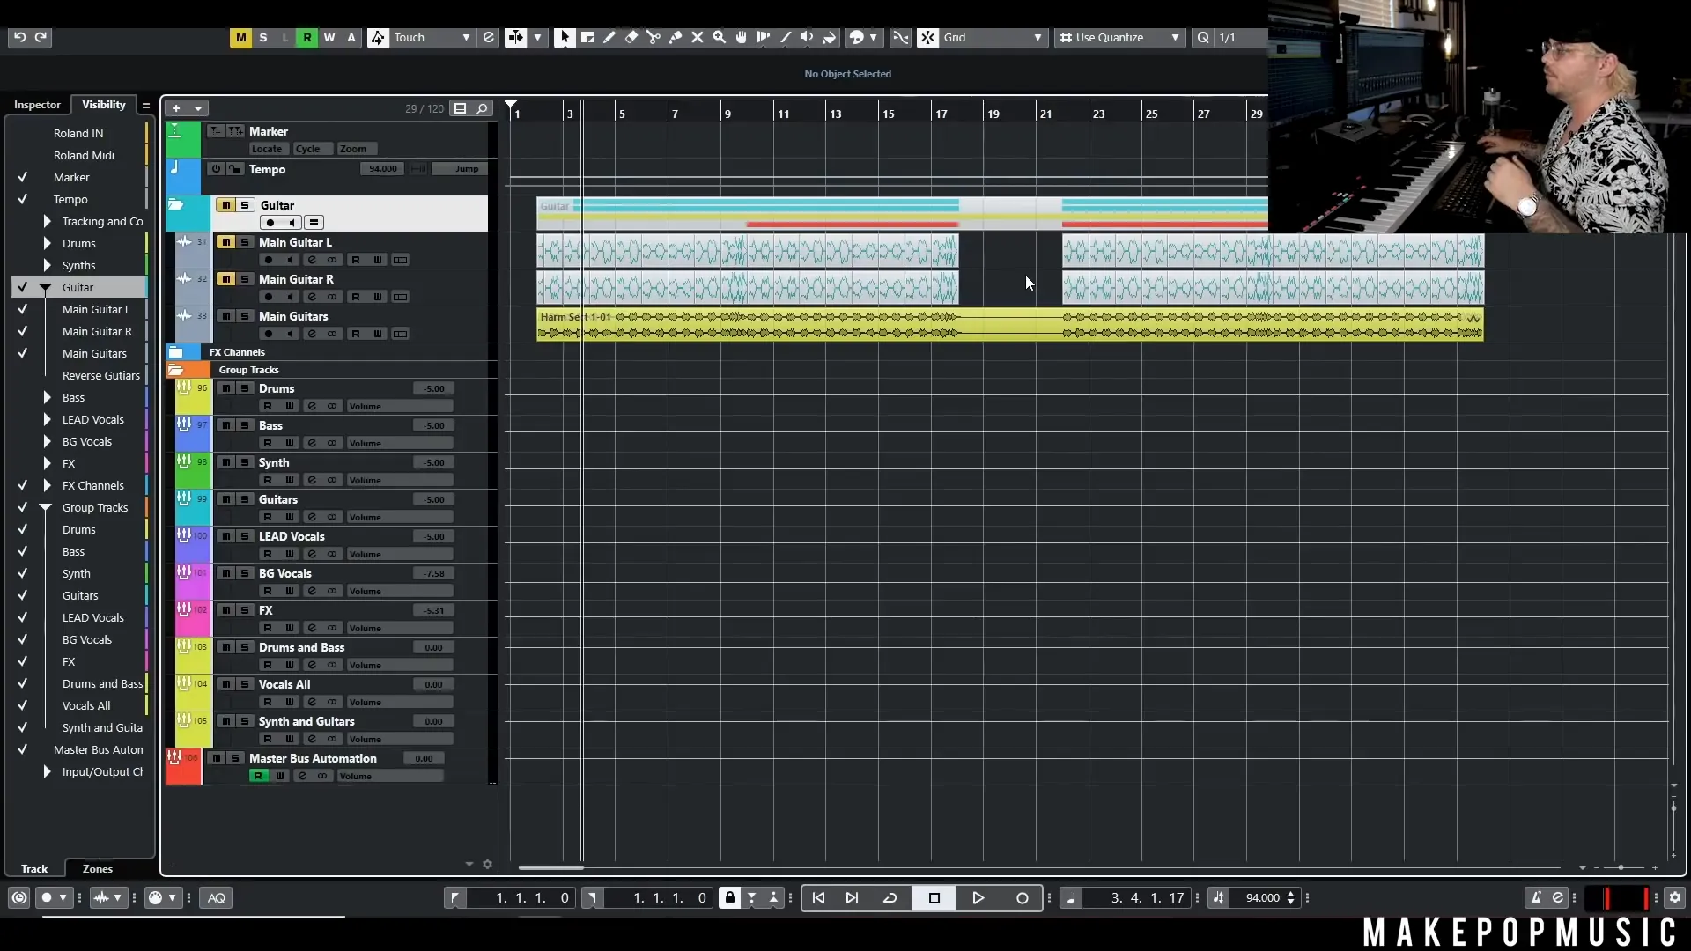Open the add track presets dropdown arrow
This screenshot has width=1691, height=951.
(x=198, y=108)
